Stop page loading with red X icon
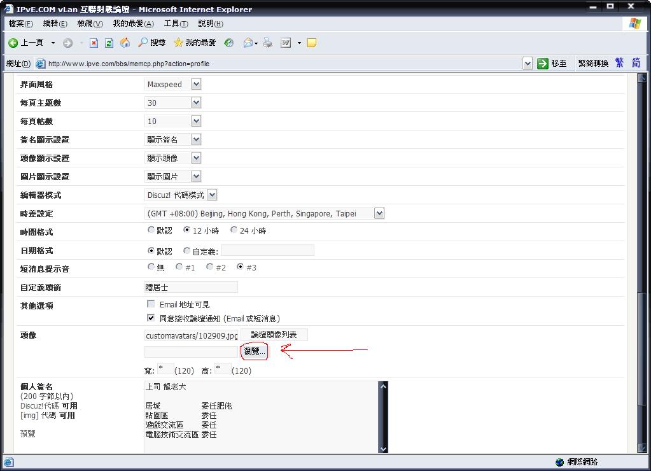Viewport: 651px width, 471px height. 94,43
